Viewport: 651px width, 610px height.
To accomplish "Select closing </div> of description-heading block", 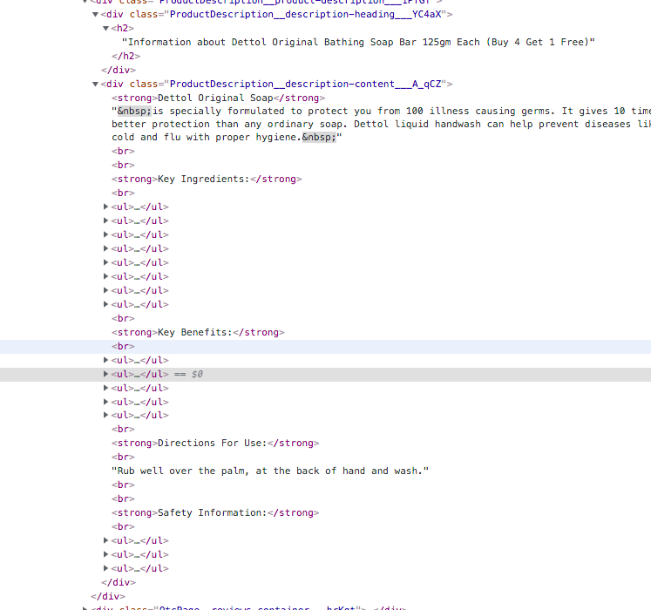I will (x=119, y=70).
